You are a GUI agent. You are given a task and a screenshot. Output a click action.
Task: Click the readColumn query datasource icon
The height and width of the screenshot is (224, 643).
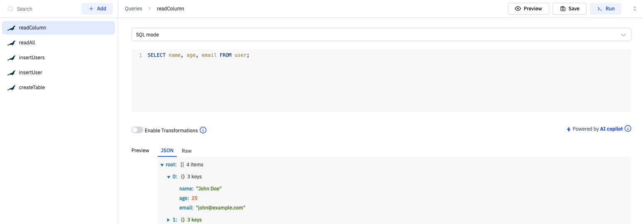click(12, 28)
